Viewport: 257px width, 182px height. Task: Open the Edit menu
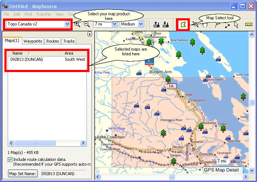pyautogui.click(x=17, y=14)
